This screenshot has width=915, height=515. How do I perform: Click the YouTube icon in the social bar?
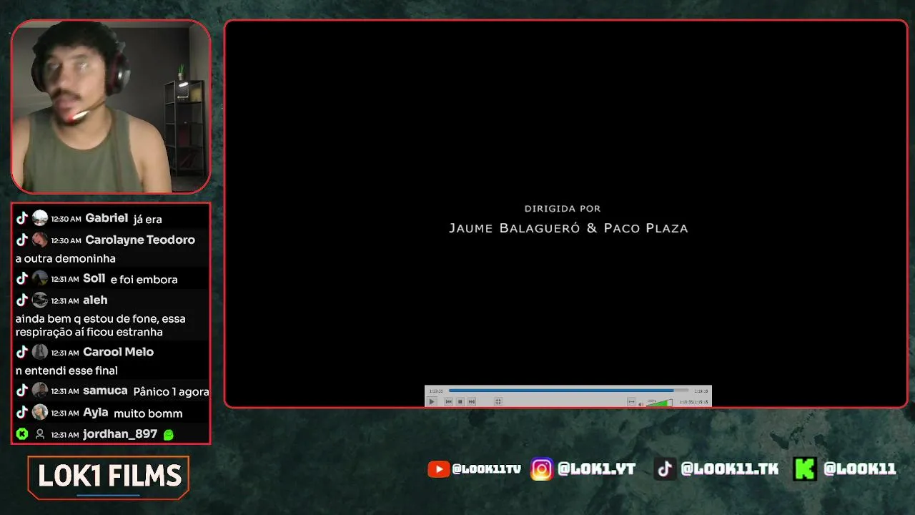pos(438,469)
